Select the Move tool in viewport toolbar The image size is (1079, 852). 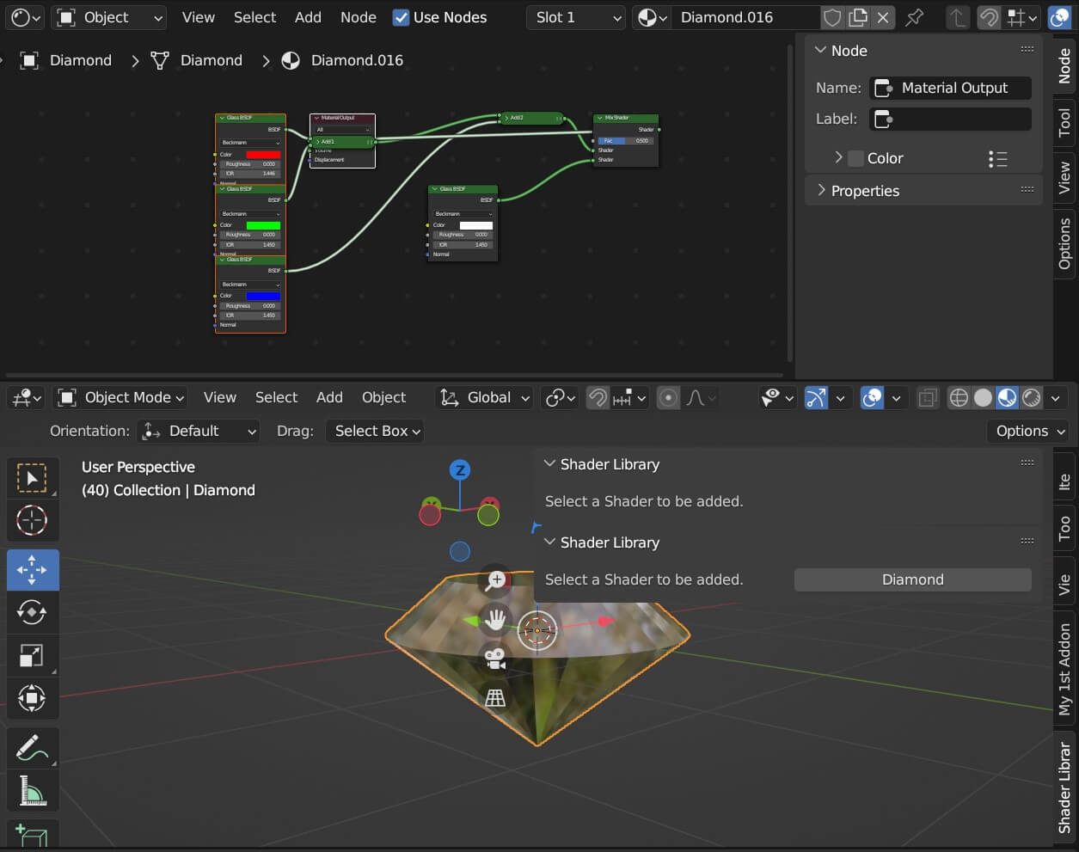coord(32,570)
